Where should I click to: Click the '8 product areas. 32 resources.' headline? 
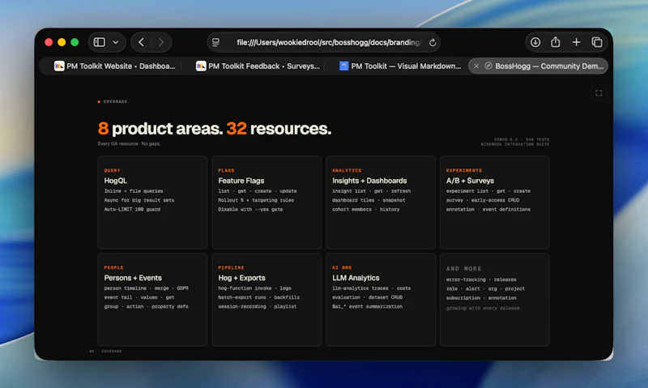[215, 129]
